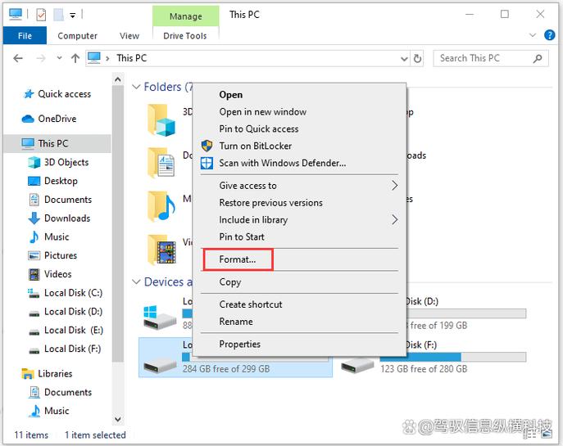Screen dimensions: 563x446
Task: Click the navigation pane scroll up arrow
Action: click(x=118, y=79)
